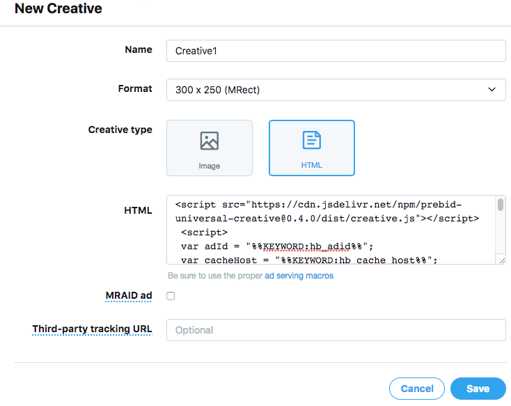The height and width of the screenshot is (406, 511).
Task: Focus the Third-party tracking URL input
Action: 336,330
